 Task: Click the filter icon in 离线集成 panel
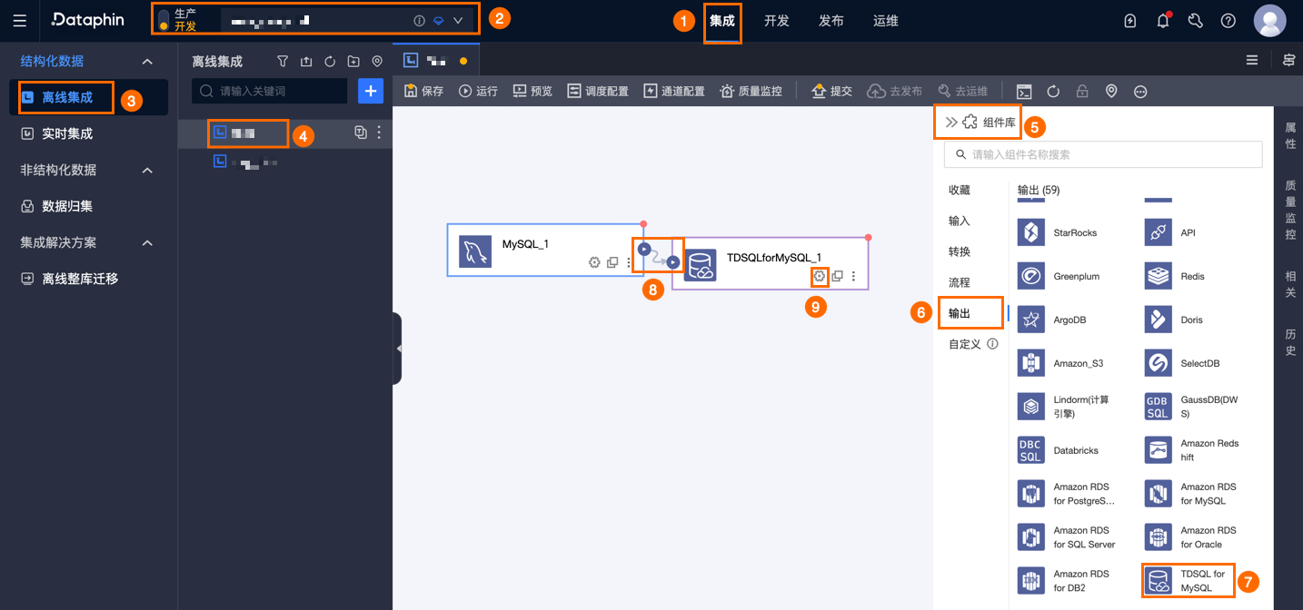[283, 62]
